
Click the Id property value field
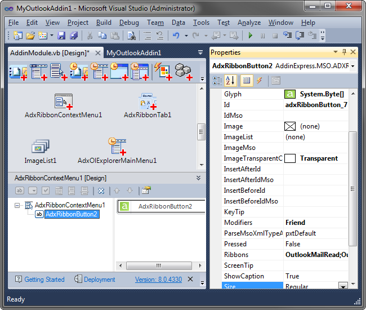click(316, 105)
